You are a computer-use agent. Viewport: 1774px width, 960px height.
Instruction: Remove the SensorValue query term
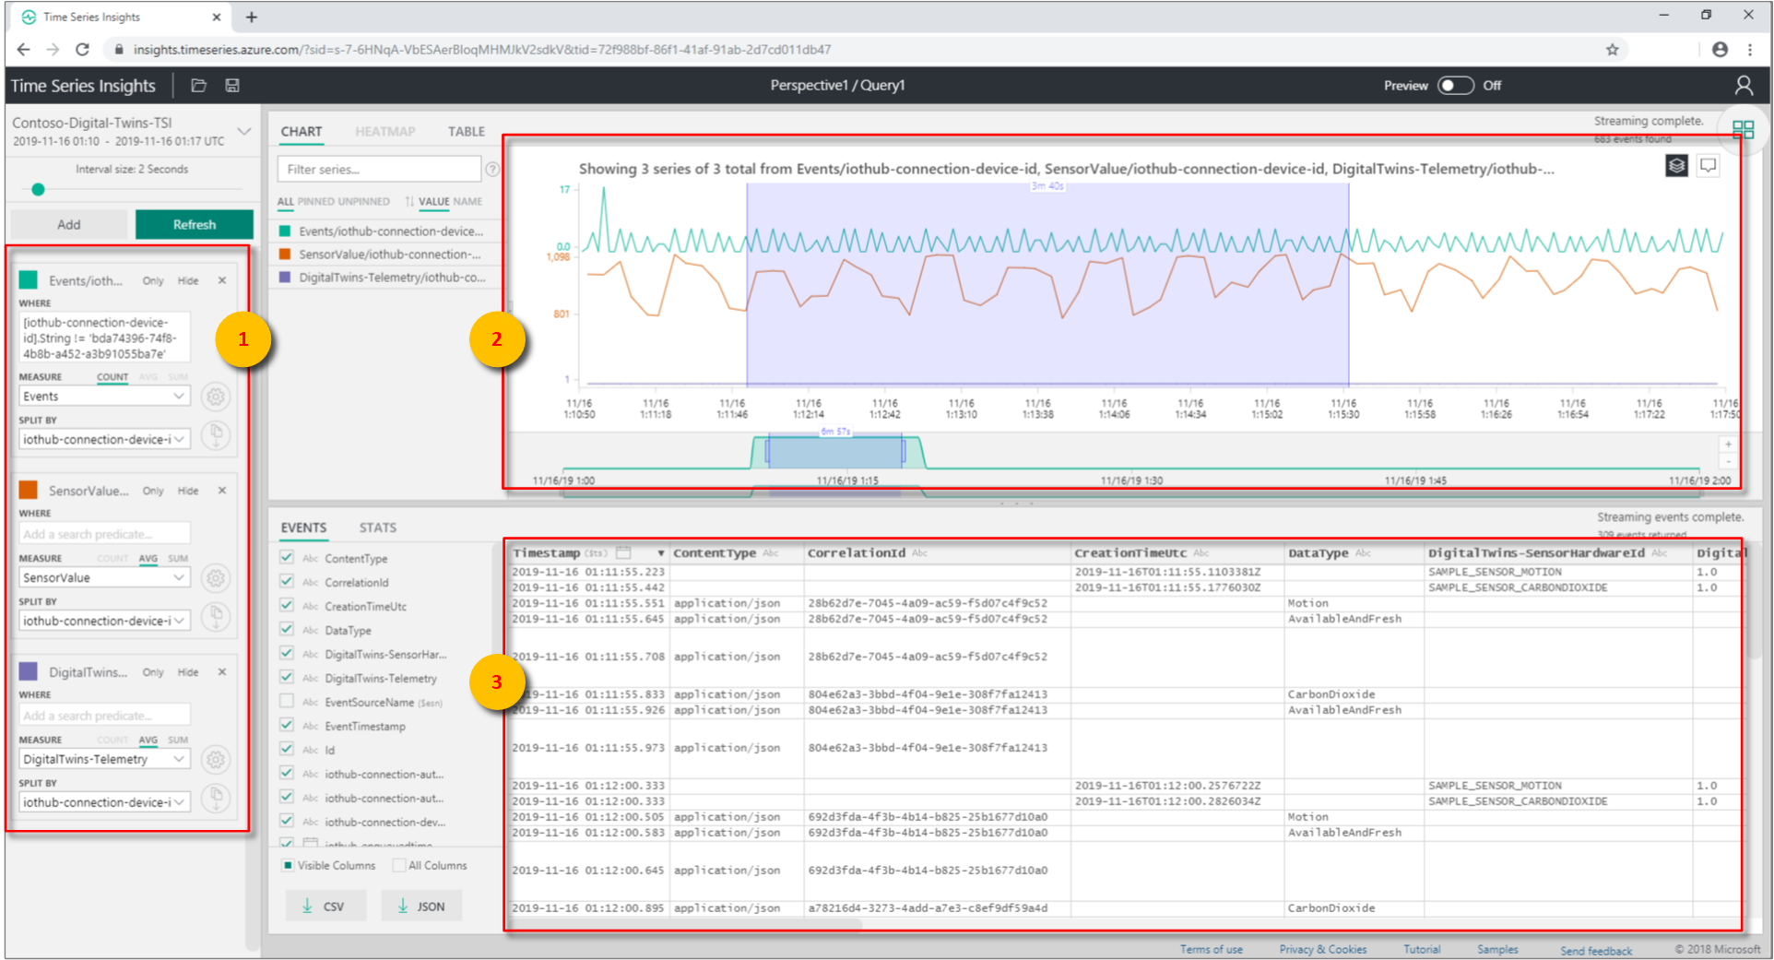(222, 491)
